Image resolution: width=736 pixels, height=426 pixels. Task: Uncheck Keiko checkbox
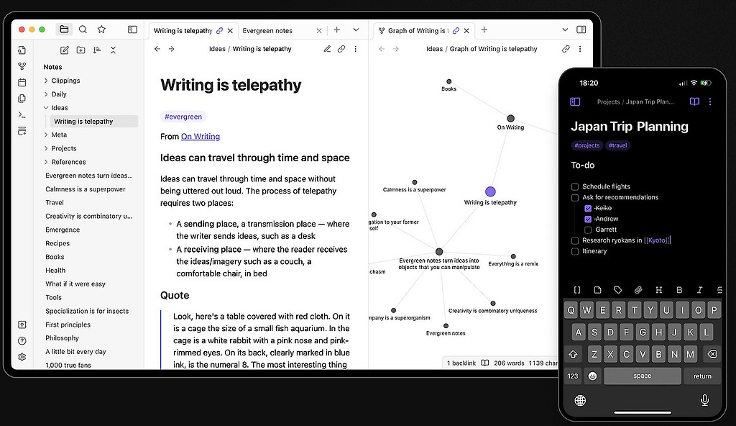tap(588, 208)
